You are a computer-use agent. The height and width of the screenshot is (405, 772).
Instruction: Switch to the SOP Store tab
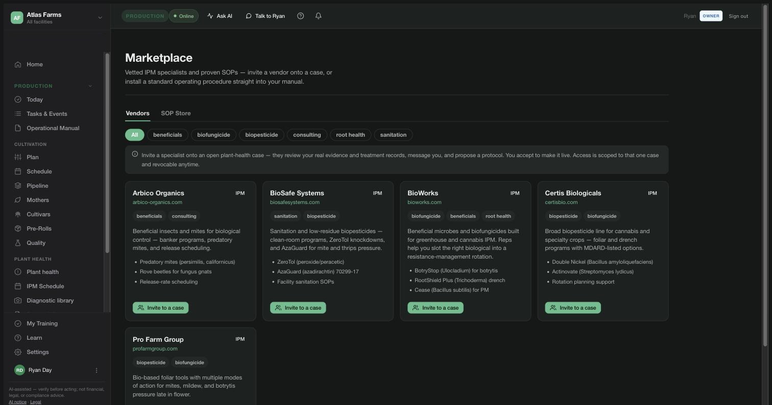pyautogui.click(x=176, y=113)
